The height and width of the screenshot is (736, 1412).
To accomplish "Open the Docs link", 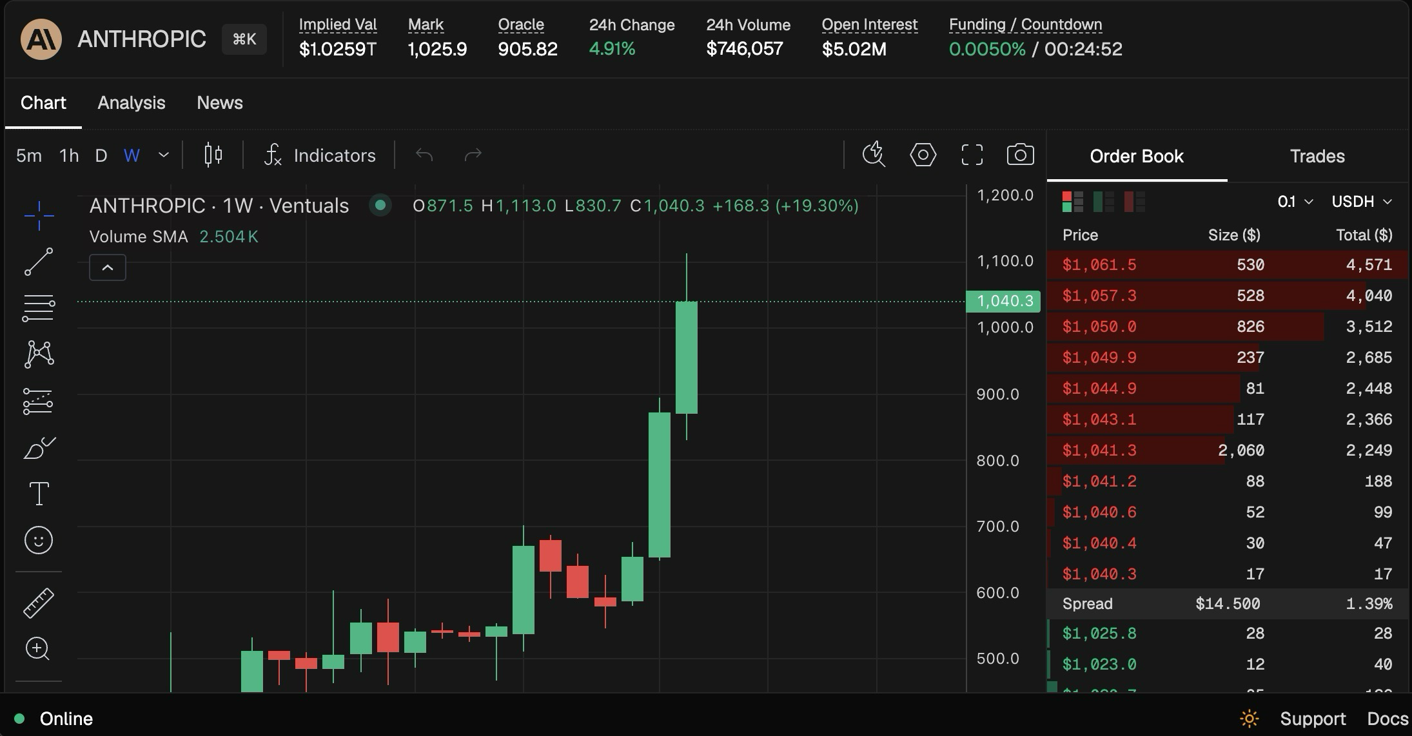I will click(1387, 719).
